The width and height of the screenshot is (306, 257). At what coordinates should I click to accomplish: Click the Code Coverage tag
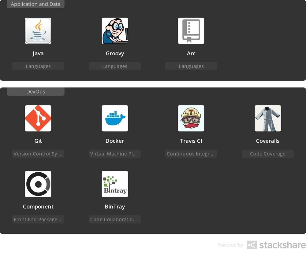[268, 153]
